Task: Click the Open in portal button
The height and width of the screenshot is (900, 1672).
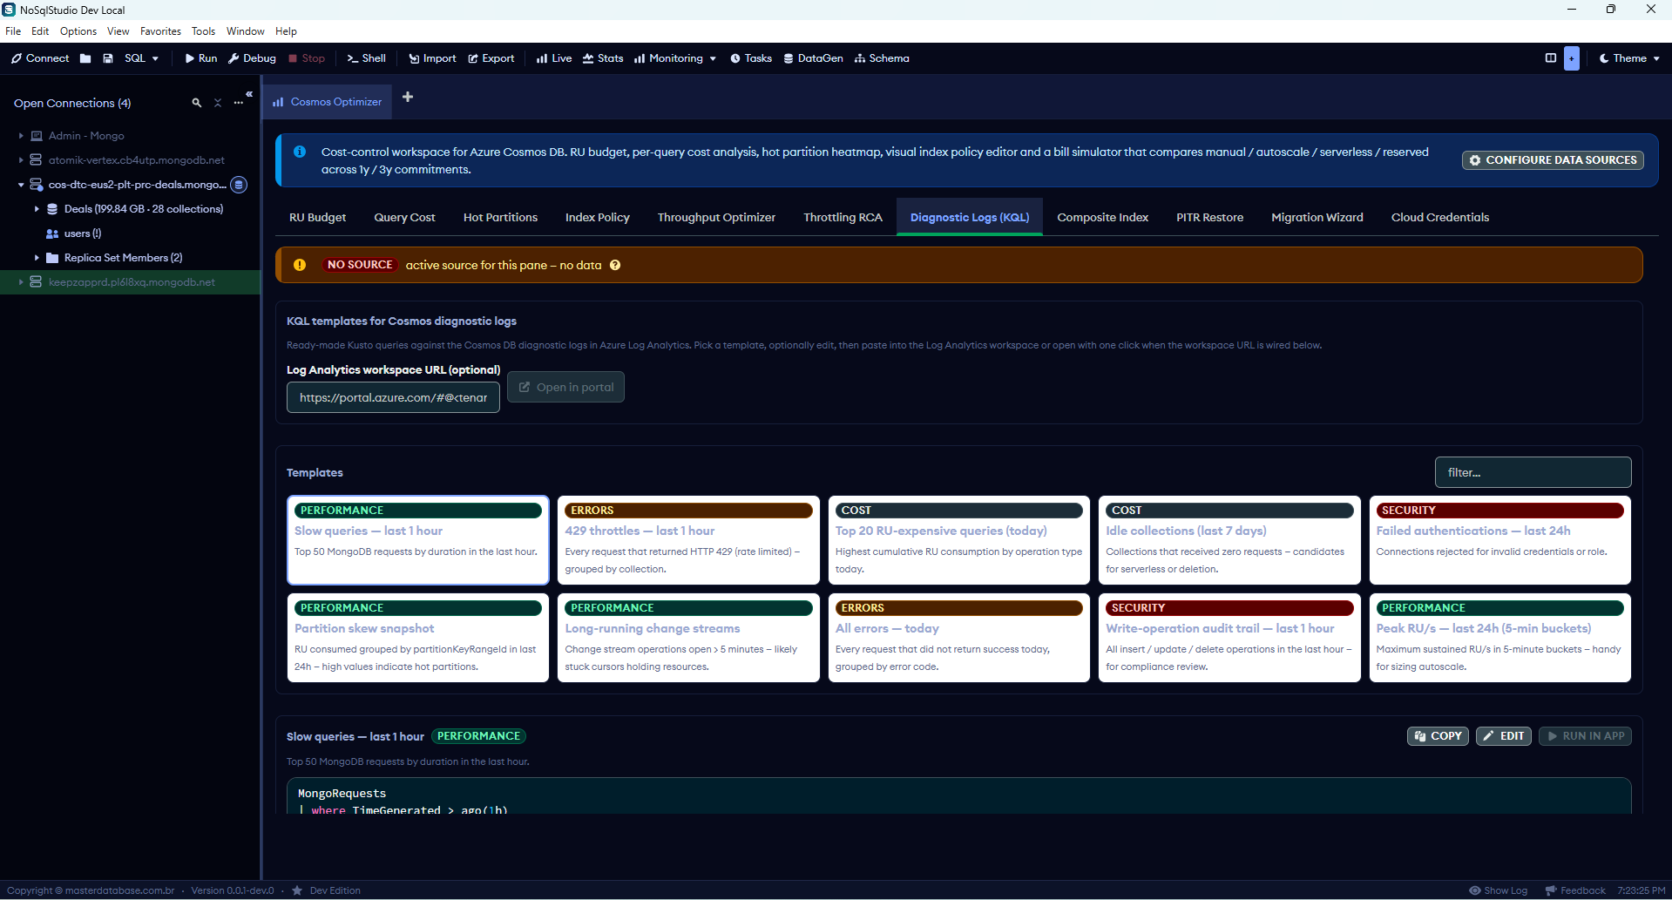Action: (x=566, y=387)
